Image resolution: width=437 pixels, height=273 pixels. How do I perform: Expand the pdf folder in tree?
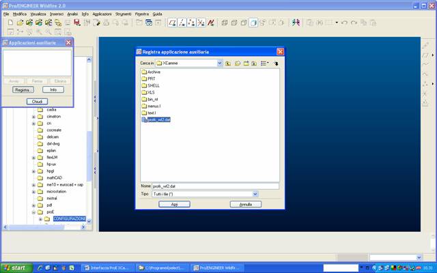pos(33,205)
